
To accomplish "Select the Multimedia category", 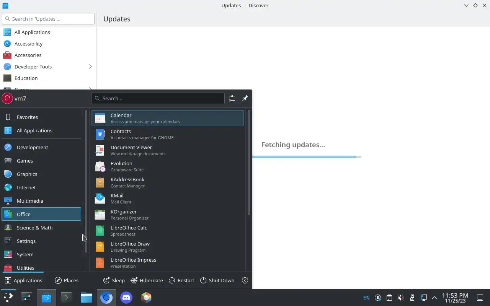I will [41, 201].
